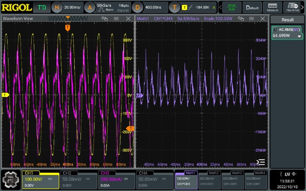Click the Waveform View touch-gesture icon
The height and width of the screenshot is (191, 306).
[105, 19]
